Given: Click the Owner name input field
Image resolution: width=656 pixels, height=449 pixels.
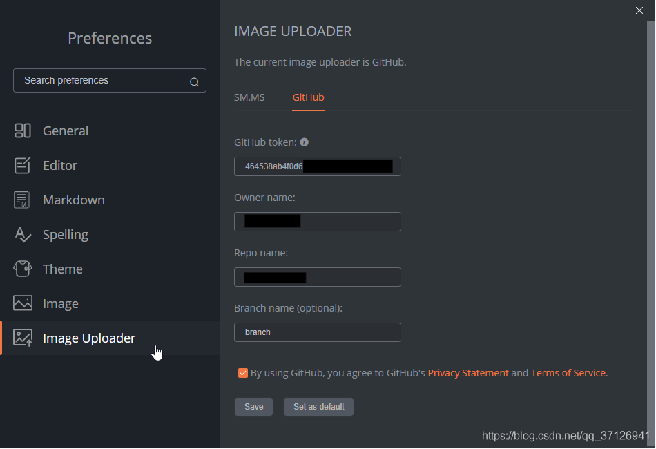Looking at the screenshot, I should [318, 222].
